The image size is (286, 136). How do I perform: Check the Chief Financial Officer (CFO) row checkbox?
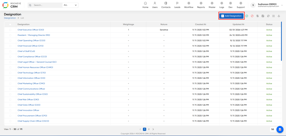click(10, 46)
